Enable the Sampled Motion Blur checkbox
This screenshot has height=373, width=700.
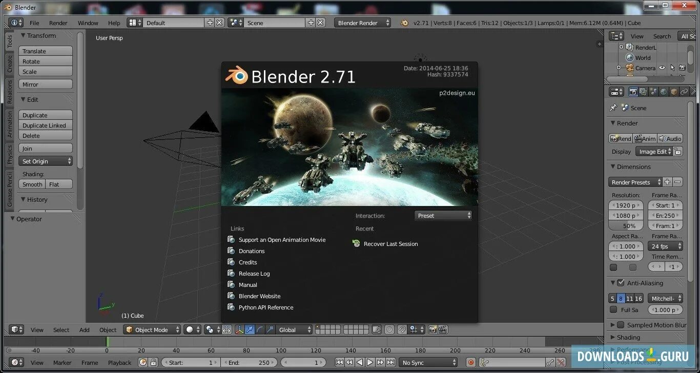pos(621,325)
